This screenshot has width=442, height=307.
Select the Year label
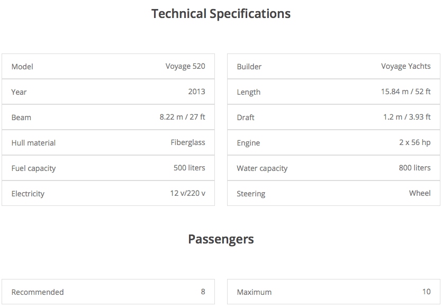pos(19,92)
